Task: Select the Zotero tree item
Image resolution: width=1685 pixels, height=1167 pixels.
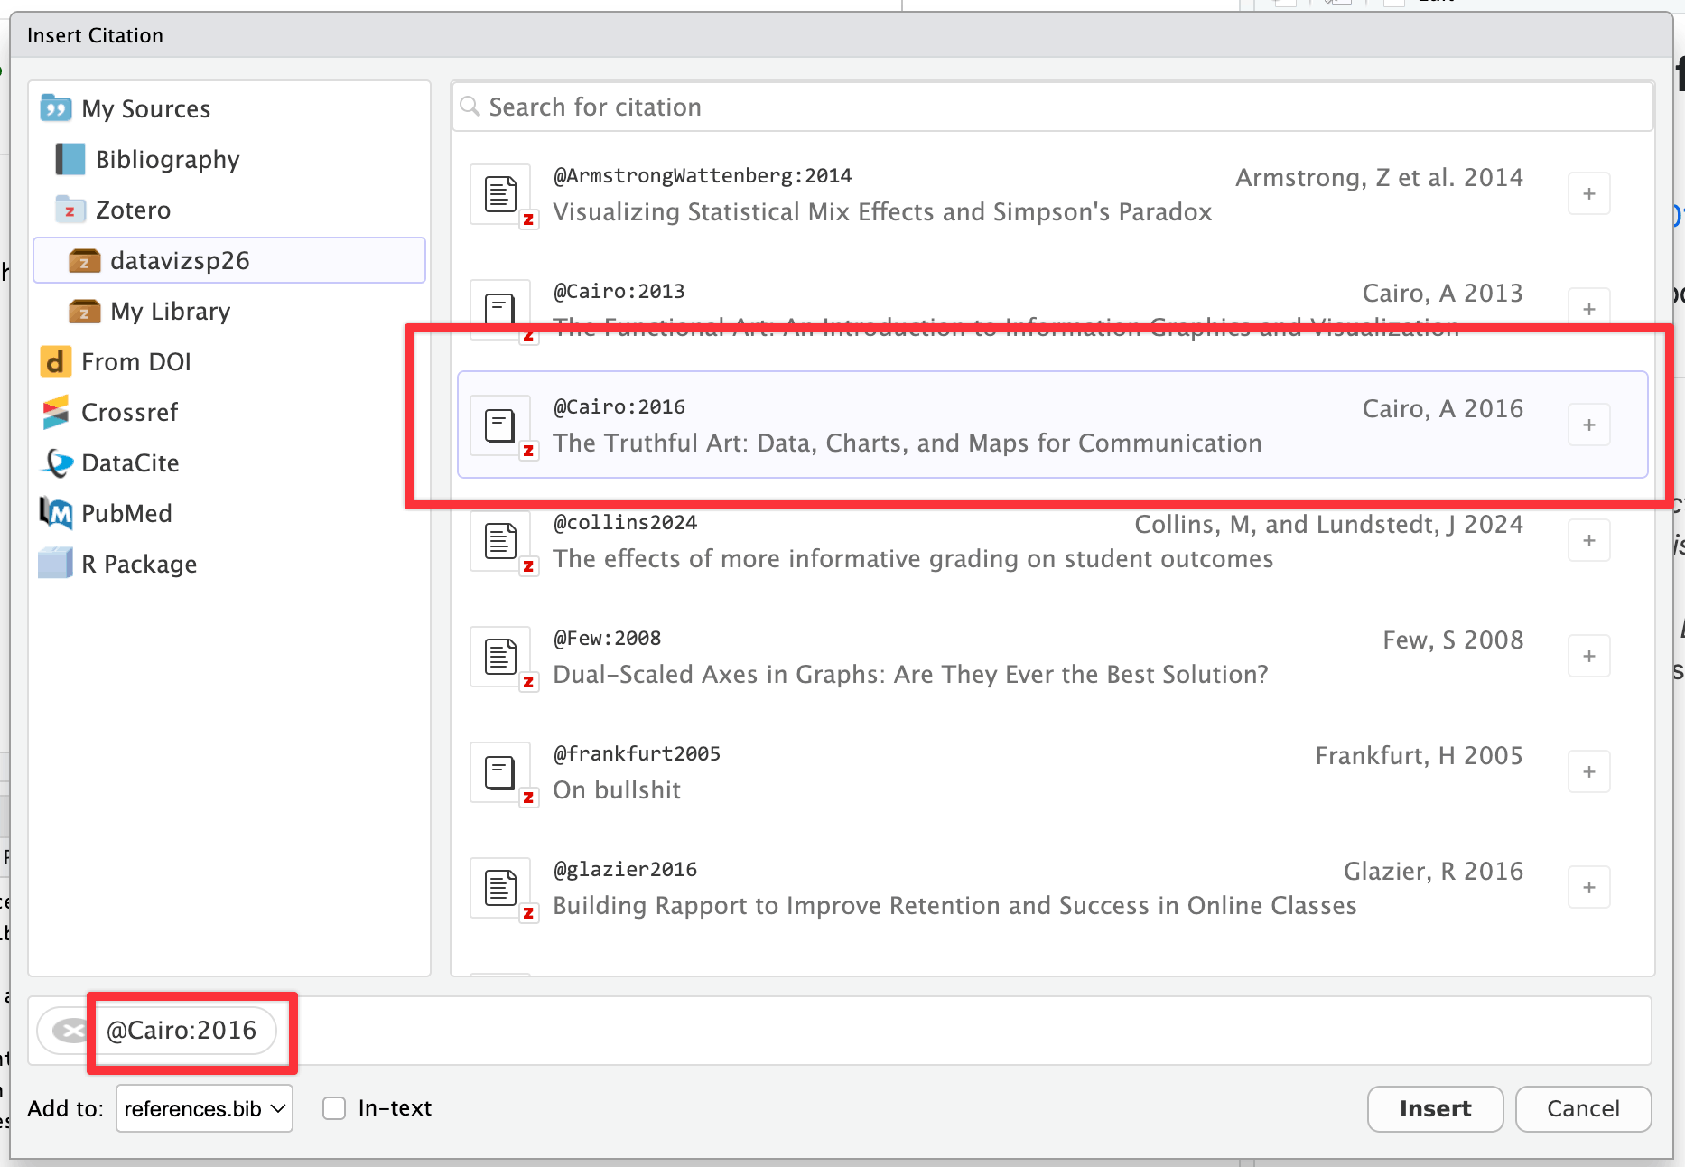Action: click(x=133, y=210)
